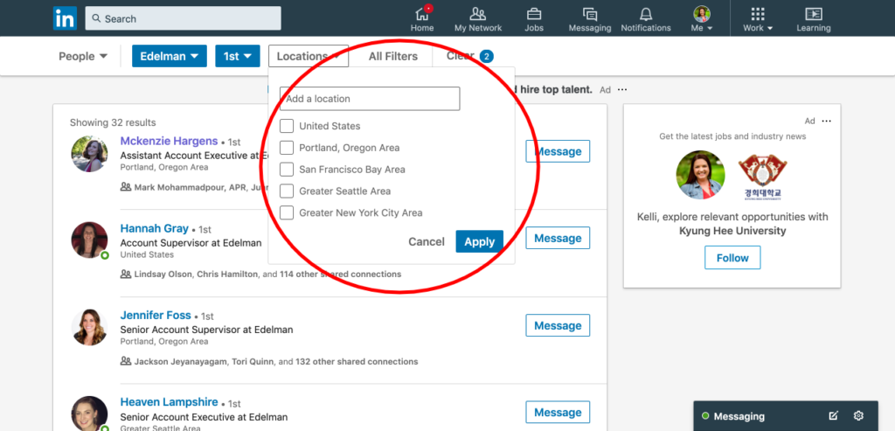This screenshot has height=431, width=895.
Task: Open the 1st connections filter dropdown
Action: 238,56
